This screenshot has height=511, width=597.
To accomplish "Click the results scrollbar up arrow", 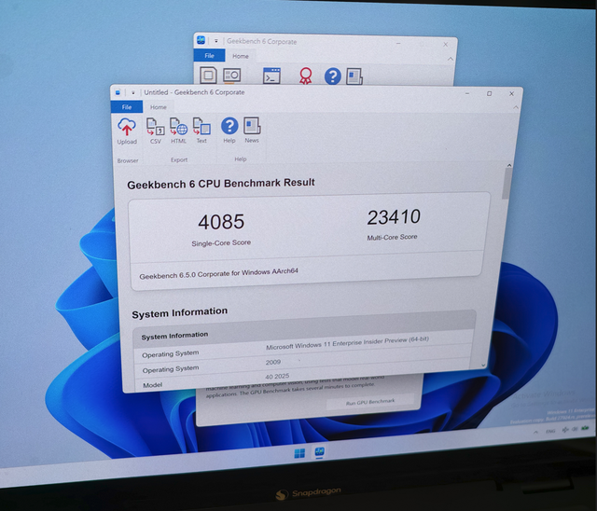I will (509, 165).
